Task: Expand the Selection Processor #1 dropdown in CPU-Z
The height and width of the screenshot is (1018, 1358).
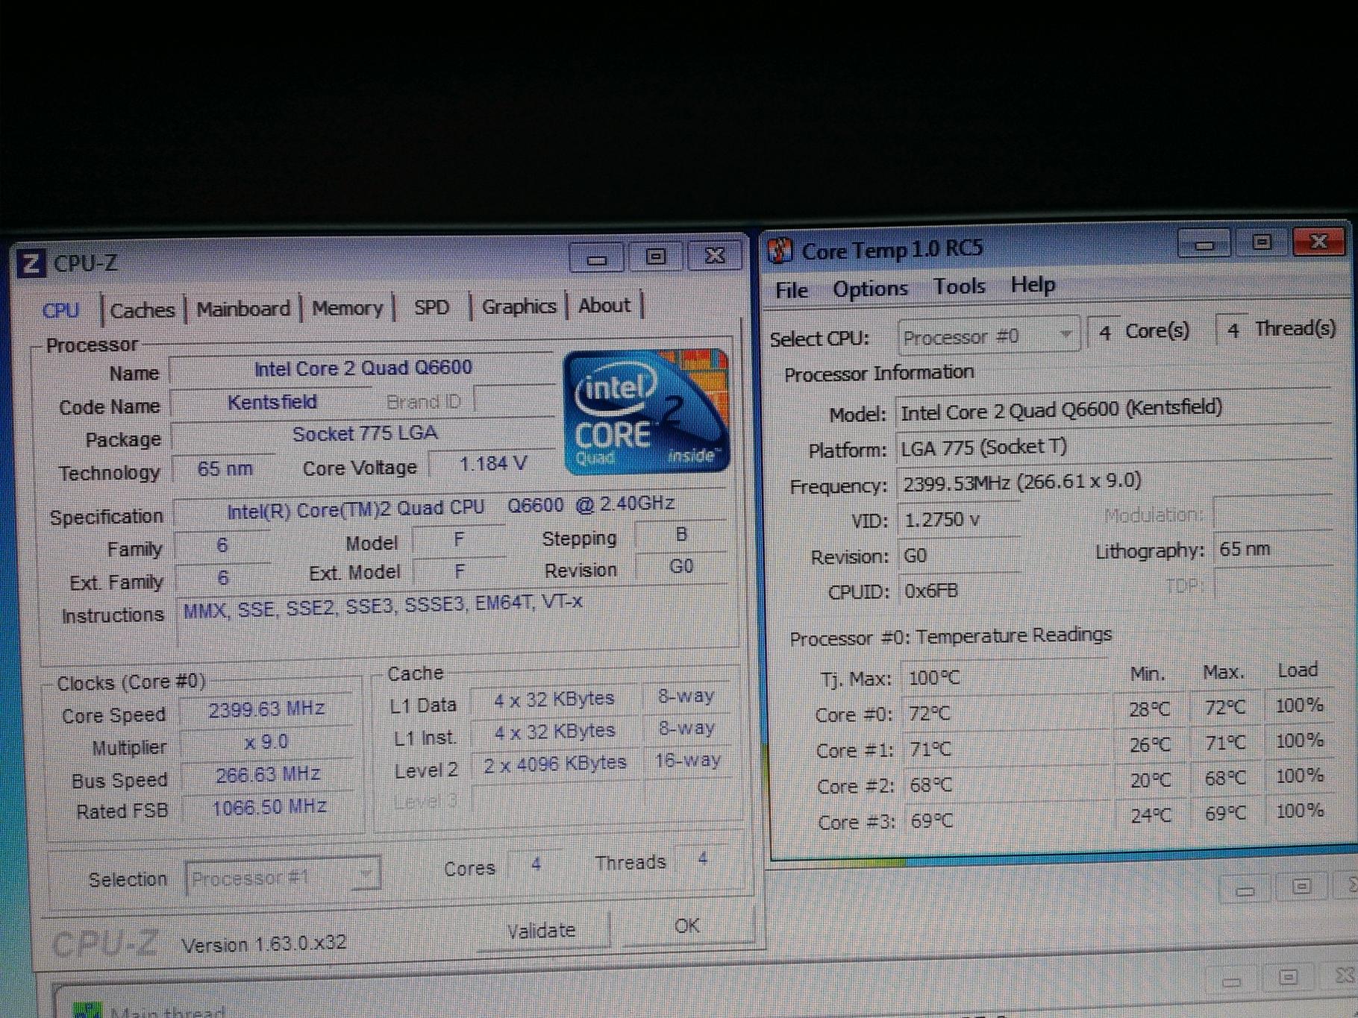Action: [x=282, y=877]
